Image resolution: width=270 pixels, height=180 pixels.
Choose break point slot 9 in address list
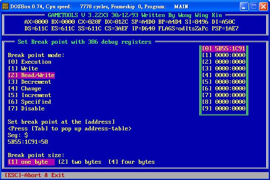tap(224, 108)
